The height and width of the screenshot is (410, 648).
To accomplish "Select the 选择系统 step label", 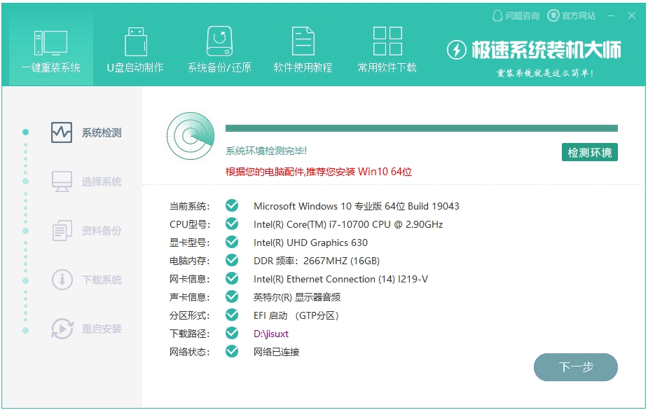I will coord(102,182).
